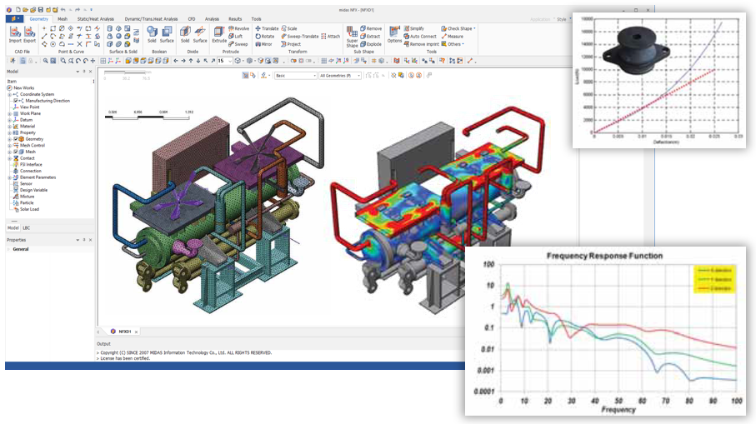Click the Export CAD file icon
The width and height of the screenshot is (756, 424).
30,34
